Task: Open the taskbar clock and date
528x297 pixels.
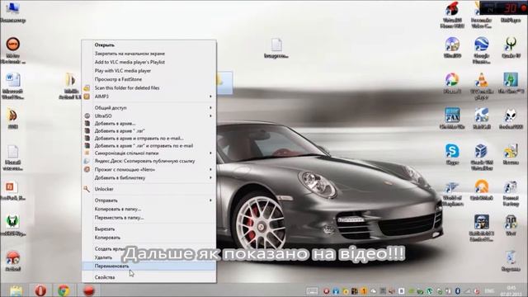Action: pyautogui.click(x=511, y=290)
